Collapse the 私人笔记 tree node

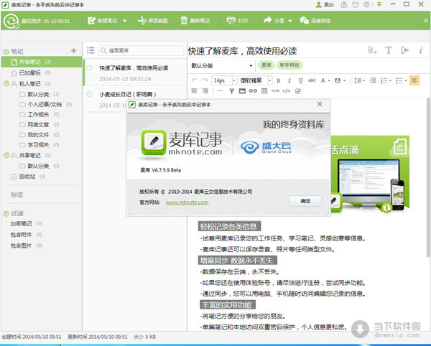pos(6,83)
